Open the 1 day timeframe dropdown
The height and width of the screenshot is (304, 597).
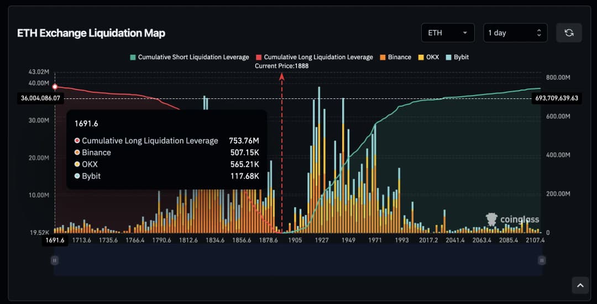(x=515, y=33)
